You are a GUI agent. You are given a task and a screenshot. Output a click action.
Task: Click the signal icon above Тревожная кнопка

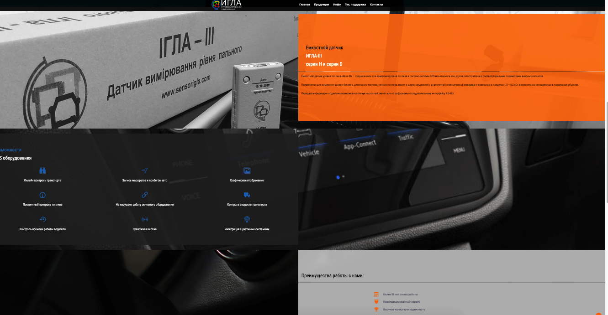point(145,219)
